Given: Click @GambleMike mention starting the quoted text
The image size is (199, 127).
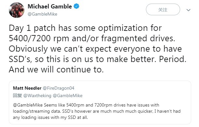Looking at the screenshot, I should [28, 105].
